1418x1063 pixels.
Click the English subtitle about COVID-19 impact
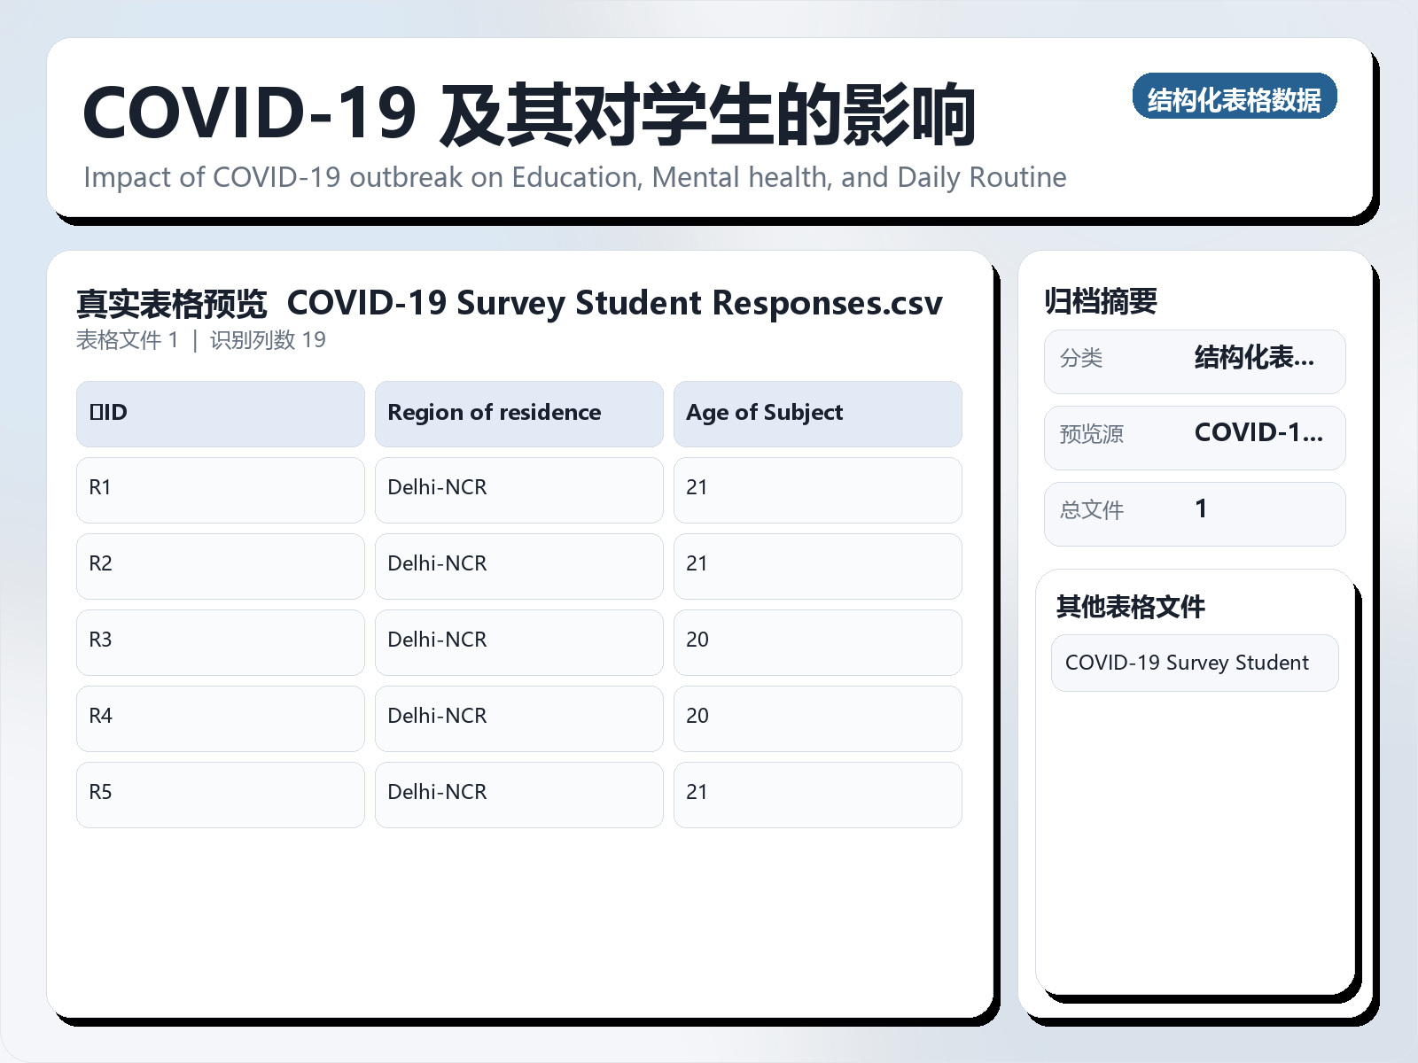point(574,177)
